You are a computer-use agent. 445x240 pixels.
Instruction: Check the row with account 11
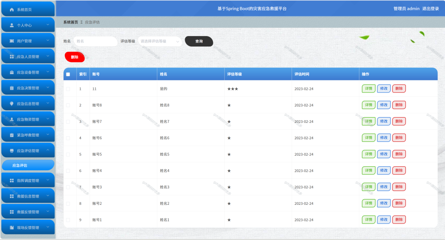click(68, 89)
